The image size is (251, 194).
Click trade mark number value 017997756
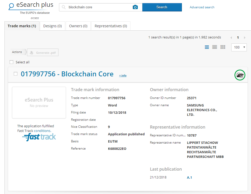tap(116, 98)
